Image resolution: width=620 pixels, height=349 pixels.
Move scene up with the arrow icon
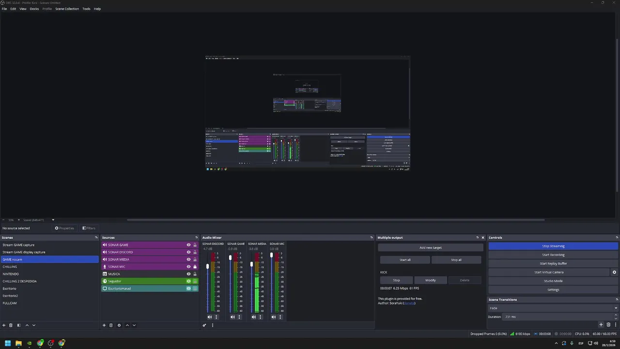coord(27,325)
